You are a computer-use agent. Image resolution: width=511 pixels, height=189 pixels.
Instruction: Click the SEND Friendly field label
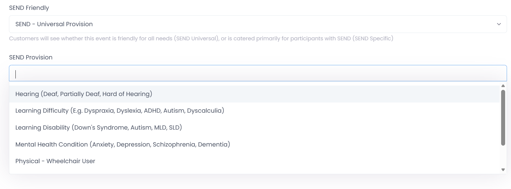[x=29, y=8]
